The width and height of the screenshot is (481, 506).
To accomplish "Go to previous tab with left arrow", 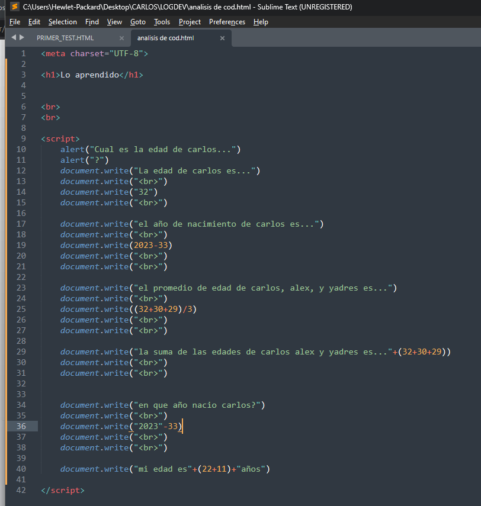I will coord(14,37).
